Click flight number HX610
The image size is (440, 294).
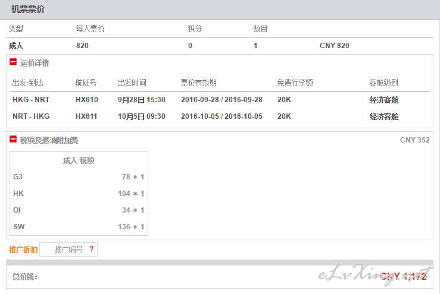coord(87,100)
